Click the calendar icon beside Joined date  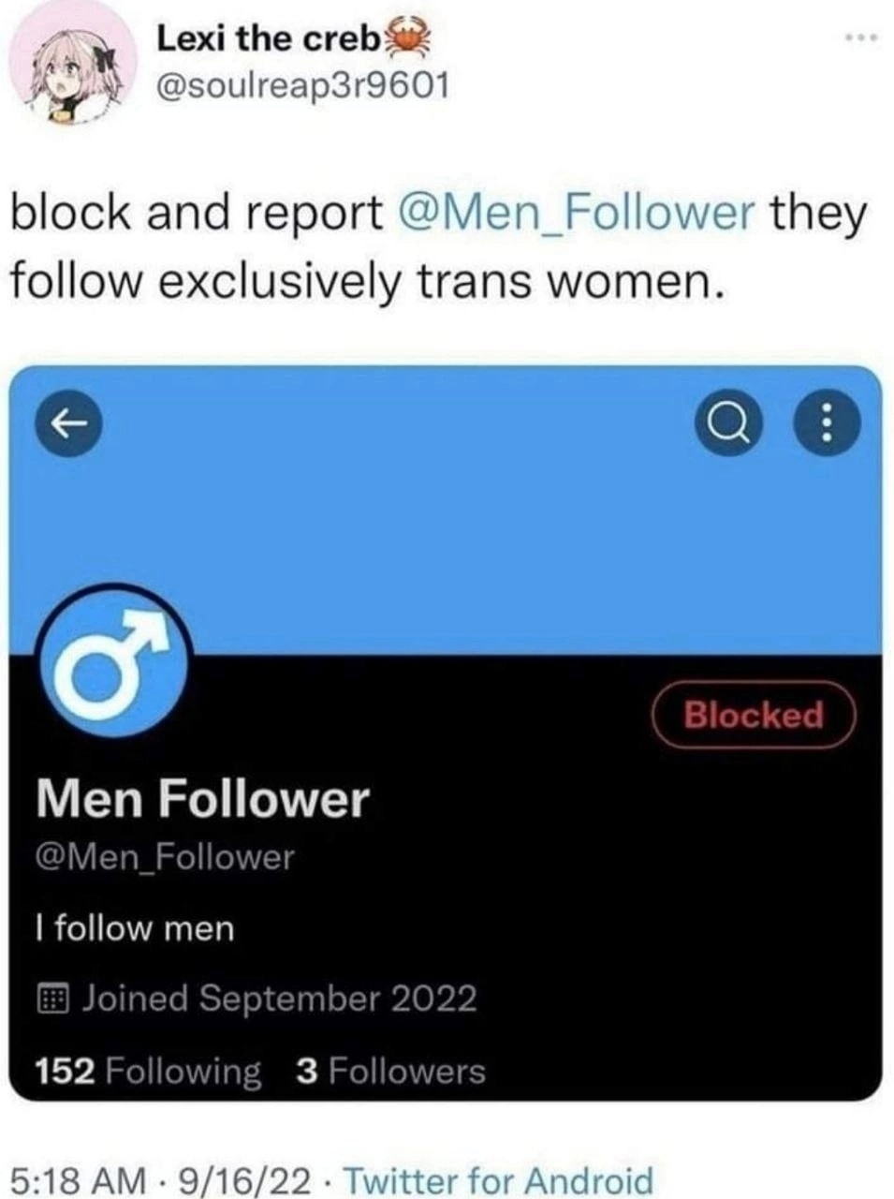click(51, 999)
